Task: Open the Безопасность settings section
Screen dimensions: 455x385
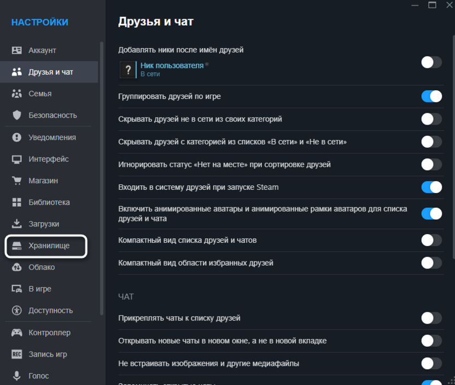Action: click(x=49, y=115)
